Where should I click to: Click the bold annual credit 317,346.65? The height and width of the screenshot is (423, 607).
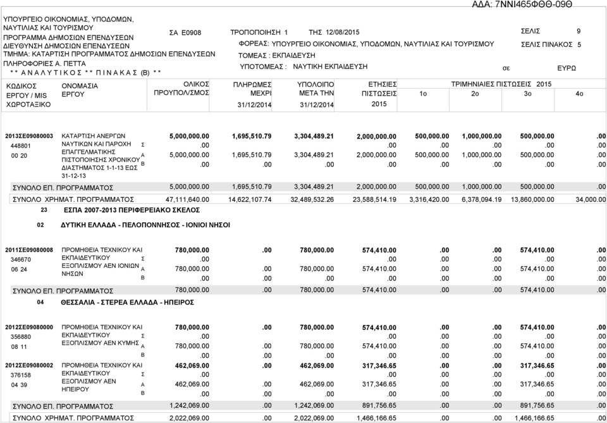(379, 365)
